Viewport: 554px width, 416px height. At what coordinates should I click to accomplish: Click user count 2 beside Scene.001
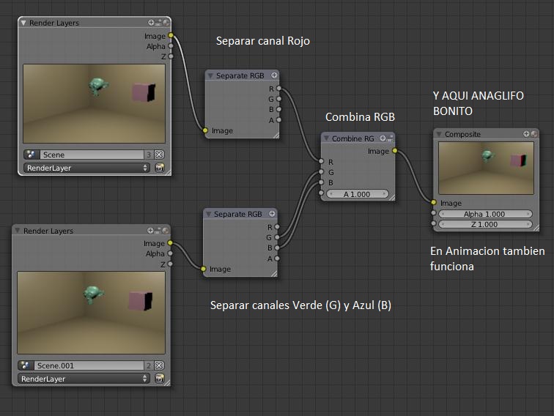149,365
